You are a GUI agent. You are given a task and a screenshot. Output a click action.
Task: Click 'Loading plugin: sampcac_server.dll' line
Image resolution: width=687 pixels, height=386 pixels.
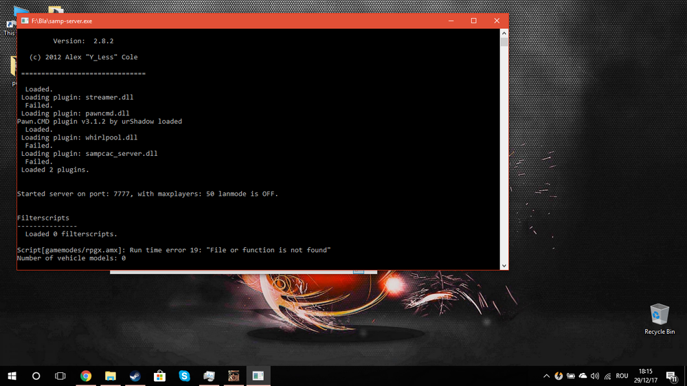[89, 154]
